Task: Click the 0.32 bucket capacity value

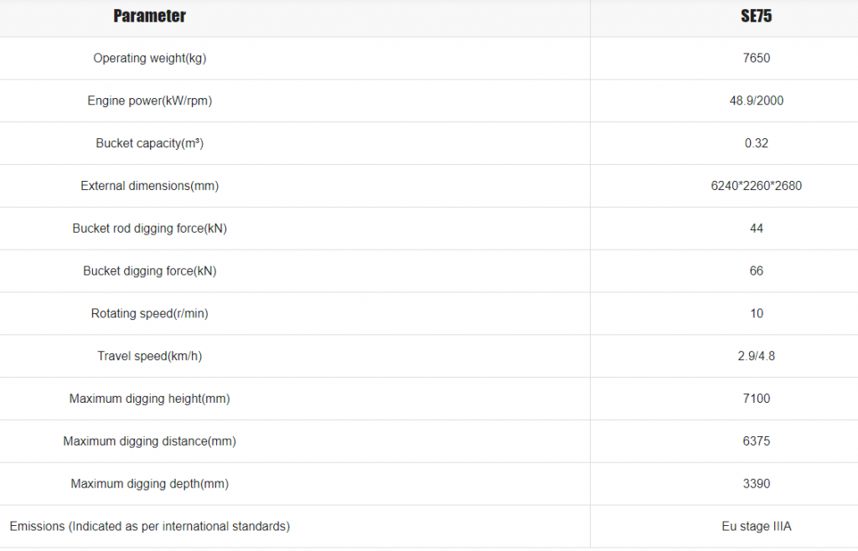Action: pos(757,143)
